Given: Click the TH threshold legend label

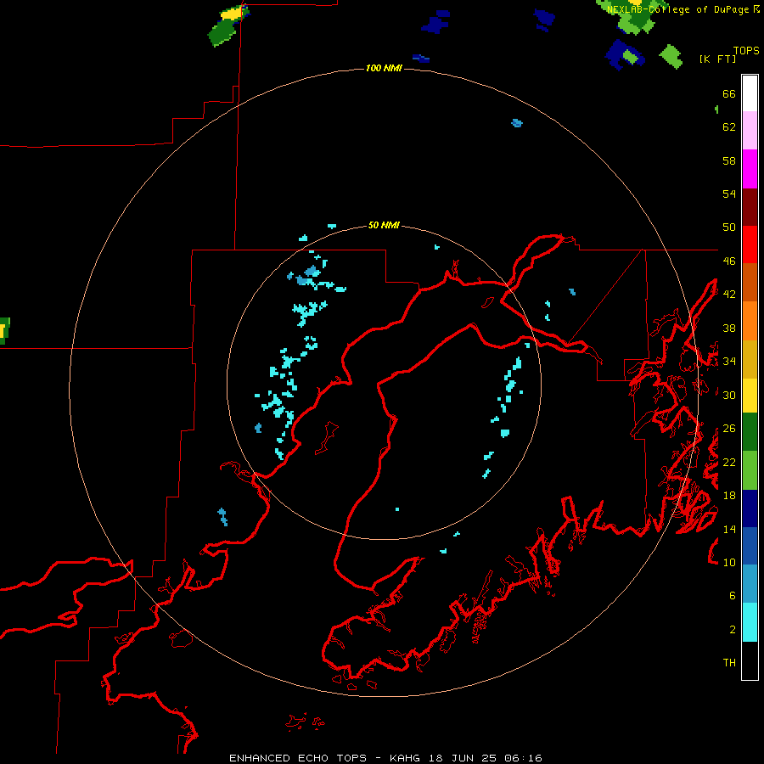Looking at the screenshot, I should coord(729,663).
